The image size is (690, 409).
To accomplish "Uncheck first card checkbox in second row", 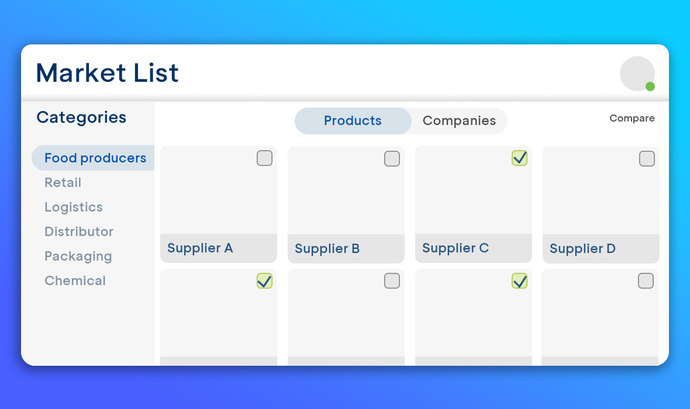I will pyautogui.click(x=264, y=281).
